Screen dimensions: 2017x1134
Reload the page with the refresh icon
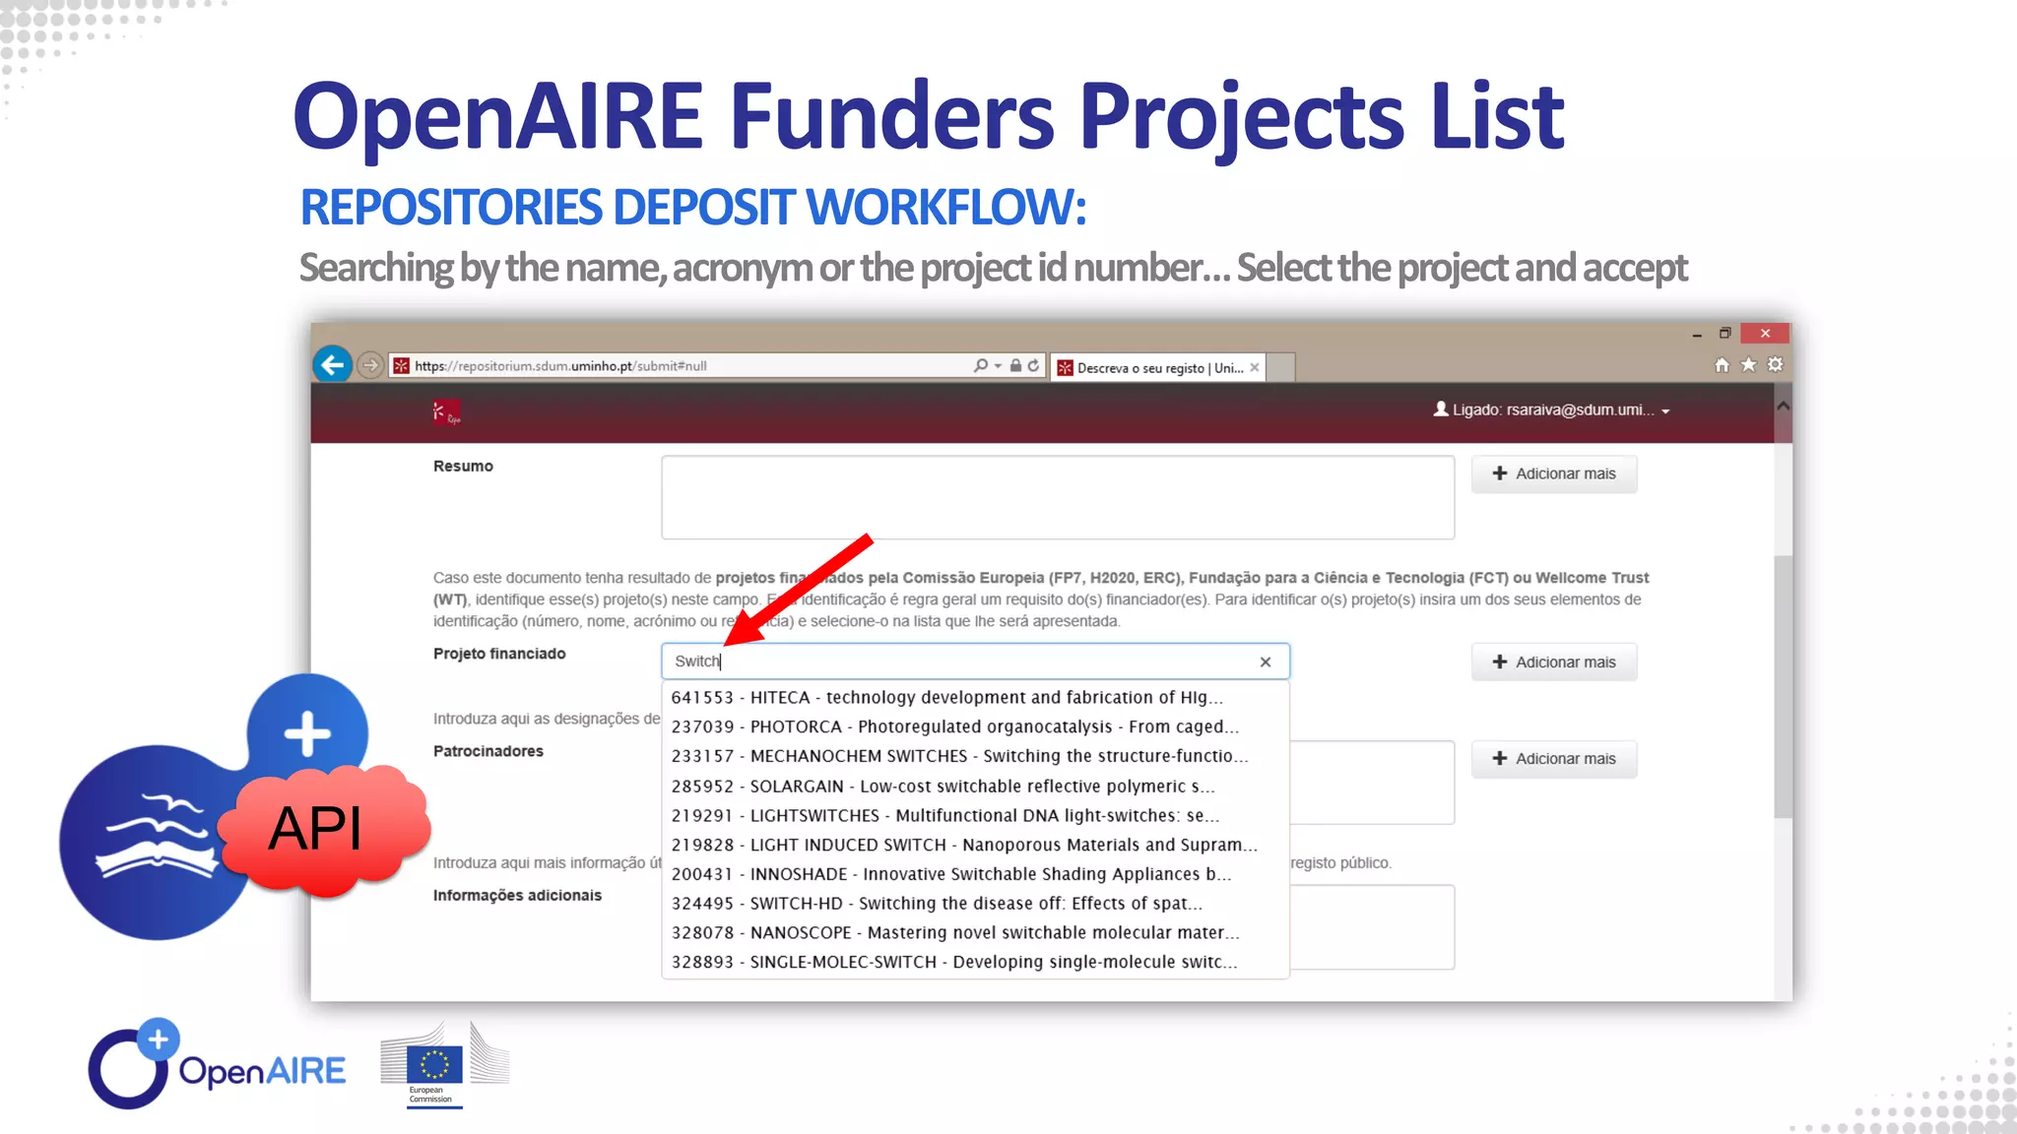1033,365
